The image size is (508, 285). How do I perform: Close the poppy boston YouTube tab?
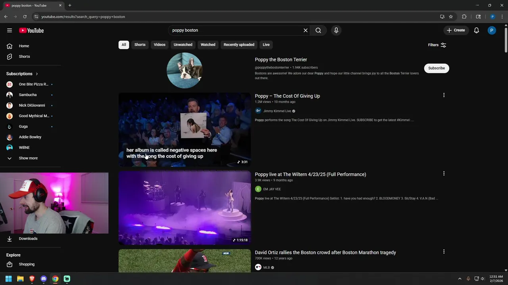coord(60,6)
